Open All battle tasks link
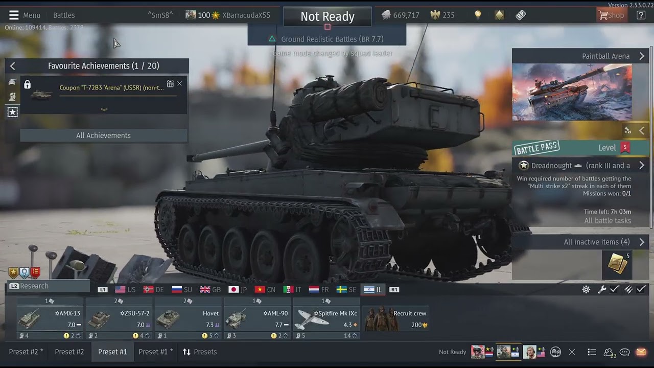The image size is (654, 368). click(x=608, y=221)
